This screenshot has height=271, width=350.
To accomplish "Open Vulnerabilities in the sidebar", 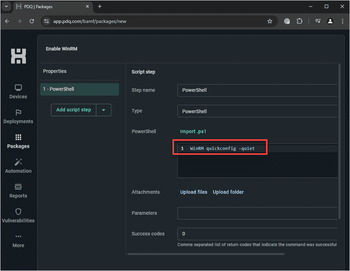I will pos(18,216).
